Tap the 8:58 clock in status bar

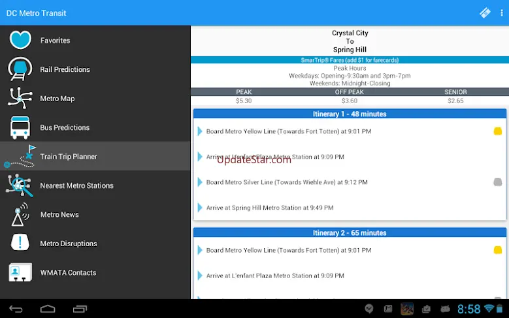coord(468,309)
